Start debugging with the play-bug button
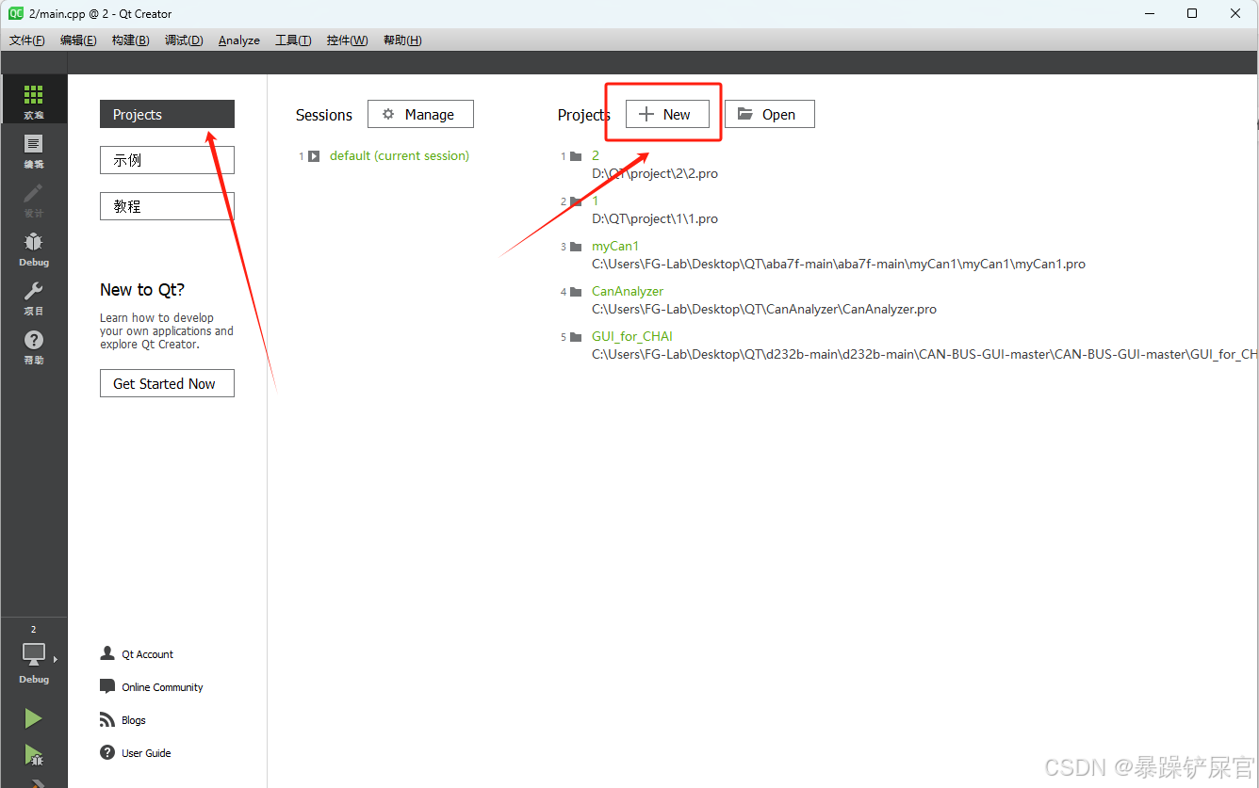1259x788 pixels. click(33, 755)
